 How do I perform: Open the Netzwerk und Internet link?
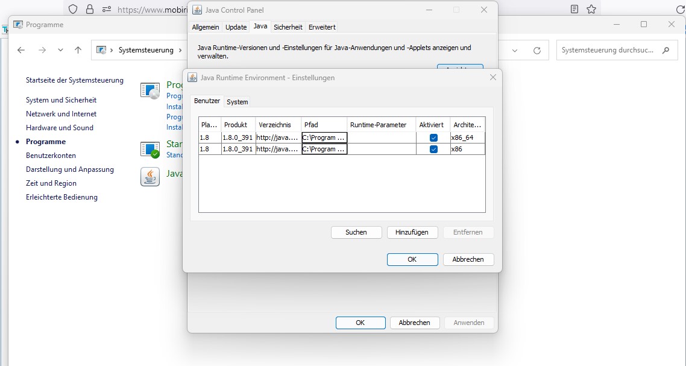pyautogui.click(x=61, y=114)
